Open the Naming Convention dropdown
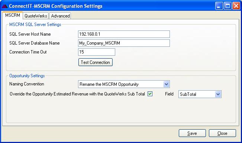 click(124, 84)
